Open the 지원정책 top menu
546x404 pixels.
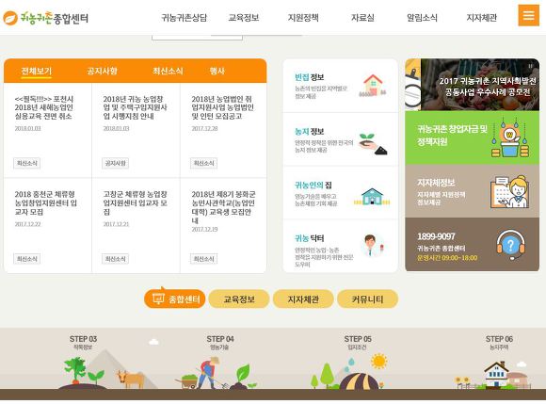[x=303, y=18]
